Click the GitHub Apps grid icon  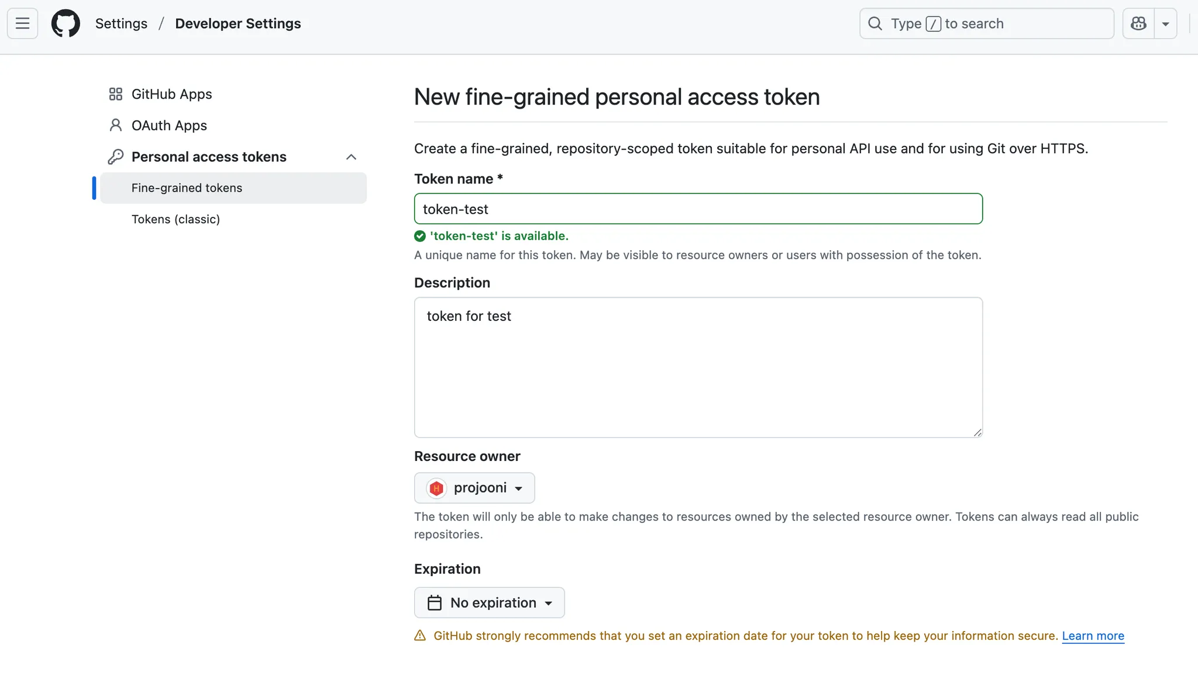coord(116,94)
